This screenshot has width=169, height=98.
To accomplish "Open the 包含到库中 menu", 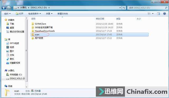I will 35,14.
